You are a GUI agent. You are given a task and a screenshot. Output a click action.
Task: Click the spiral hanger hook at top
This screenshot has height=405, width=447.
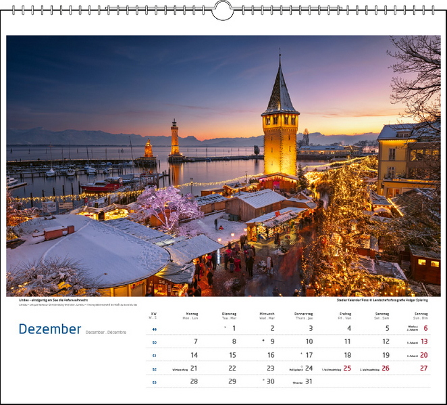click(223, 10)
